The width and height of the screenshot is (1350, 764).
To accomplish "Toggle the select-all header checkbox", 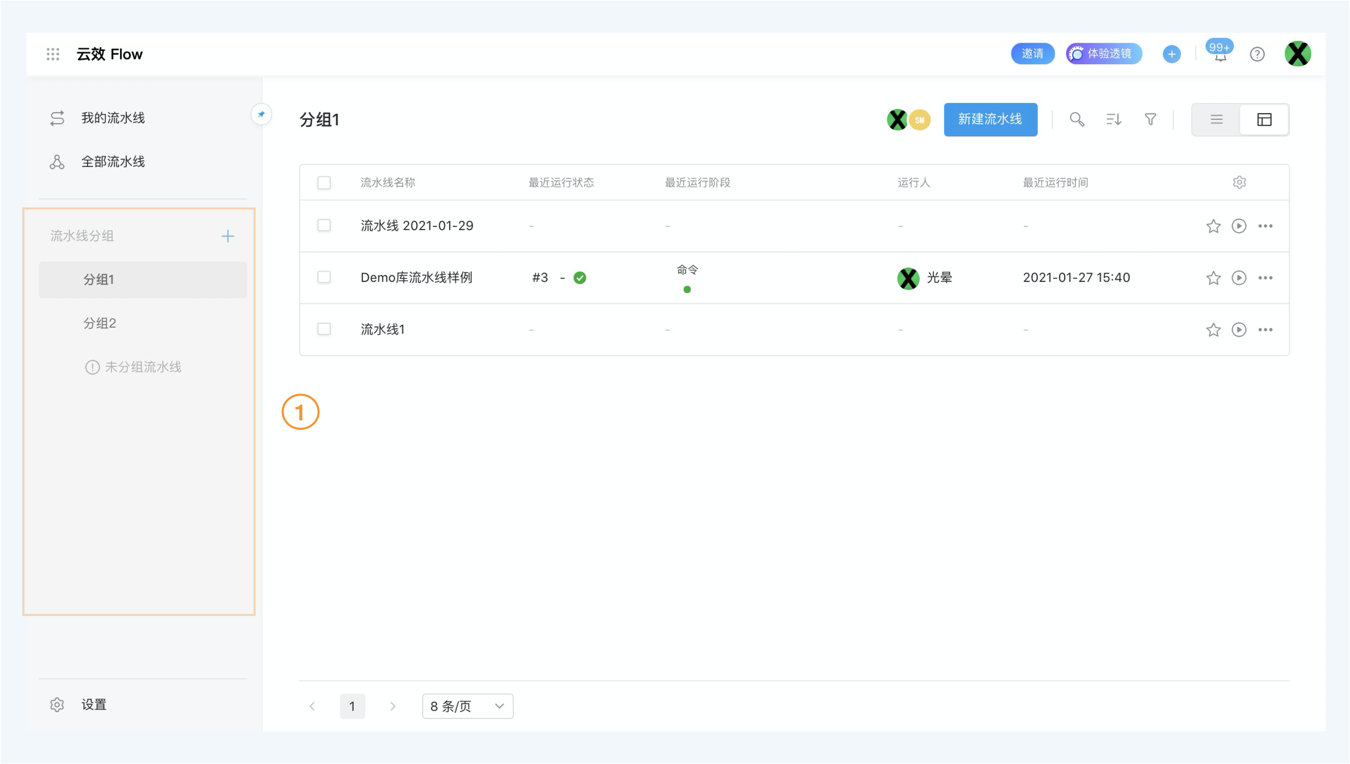I will point(324,183).
